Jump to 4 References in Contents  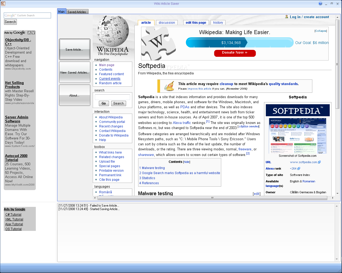click(149, 183)
